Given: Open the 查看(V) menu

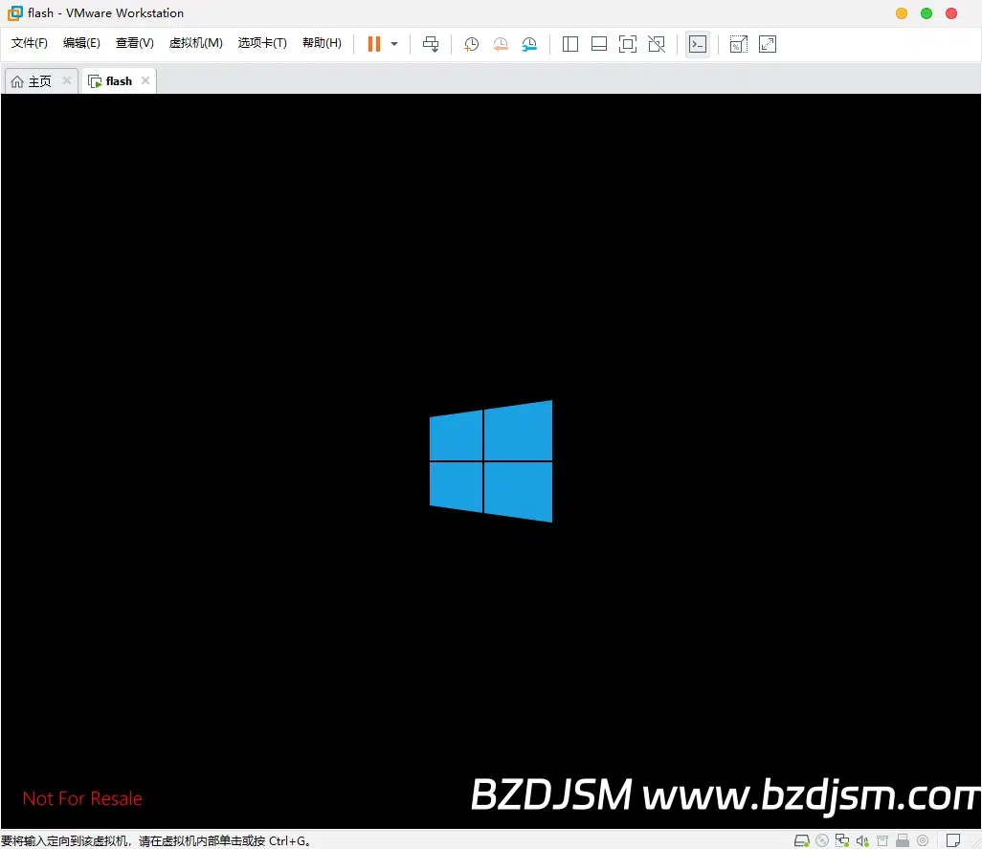Looking at the screenshot, I should tap(135, 43).
